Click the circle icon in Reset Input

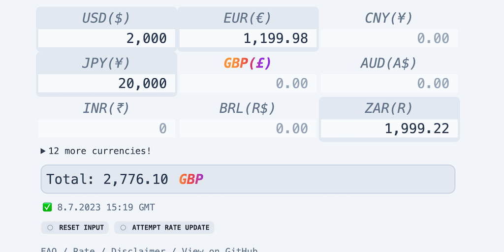tap(50, 227)
